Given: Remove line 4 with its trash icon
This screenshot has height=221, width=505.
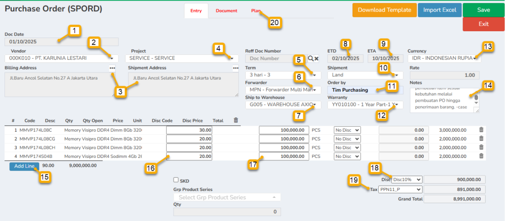Looking at the screenshot, I should [x=481, y=156].
